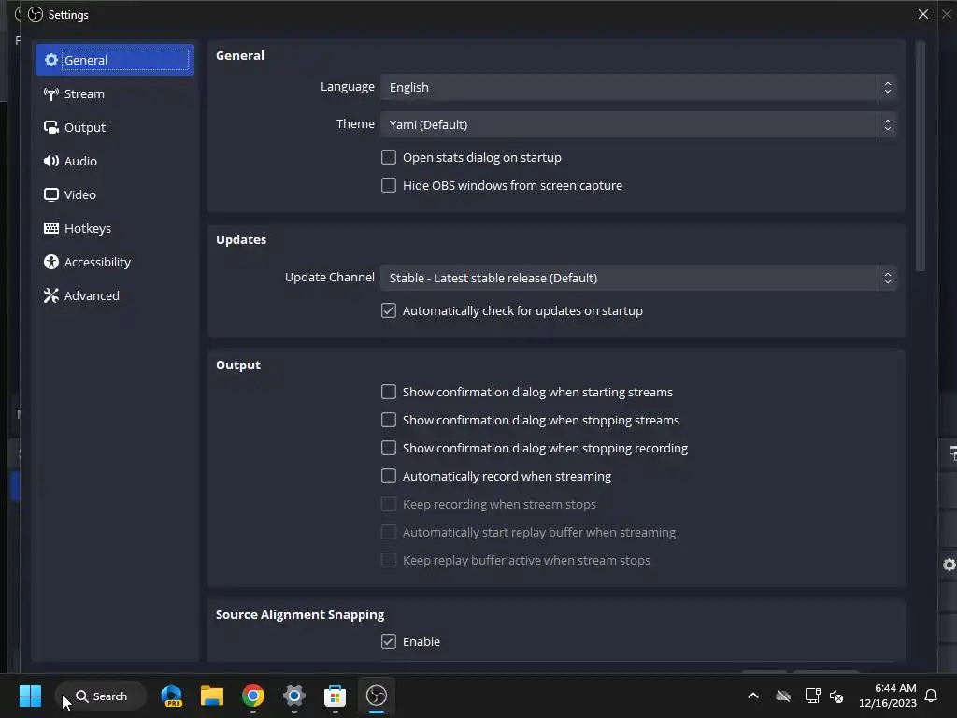Close the Settings dialog

[x=922, y=14]
